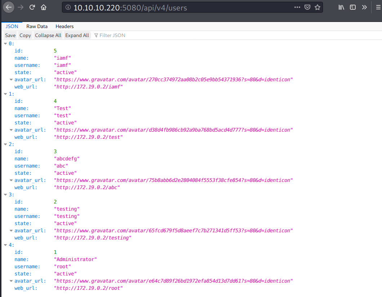Collapse avatar_url twisty of the root user
The width and height of the screenshot is (382, 297).
coord(11,281)
